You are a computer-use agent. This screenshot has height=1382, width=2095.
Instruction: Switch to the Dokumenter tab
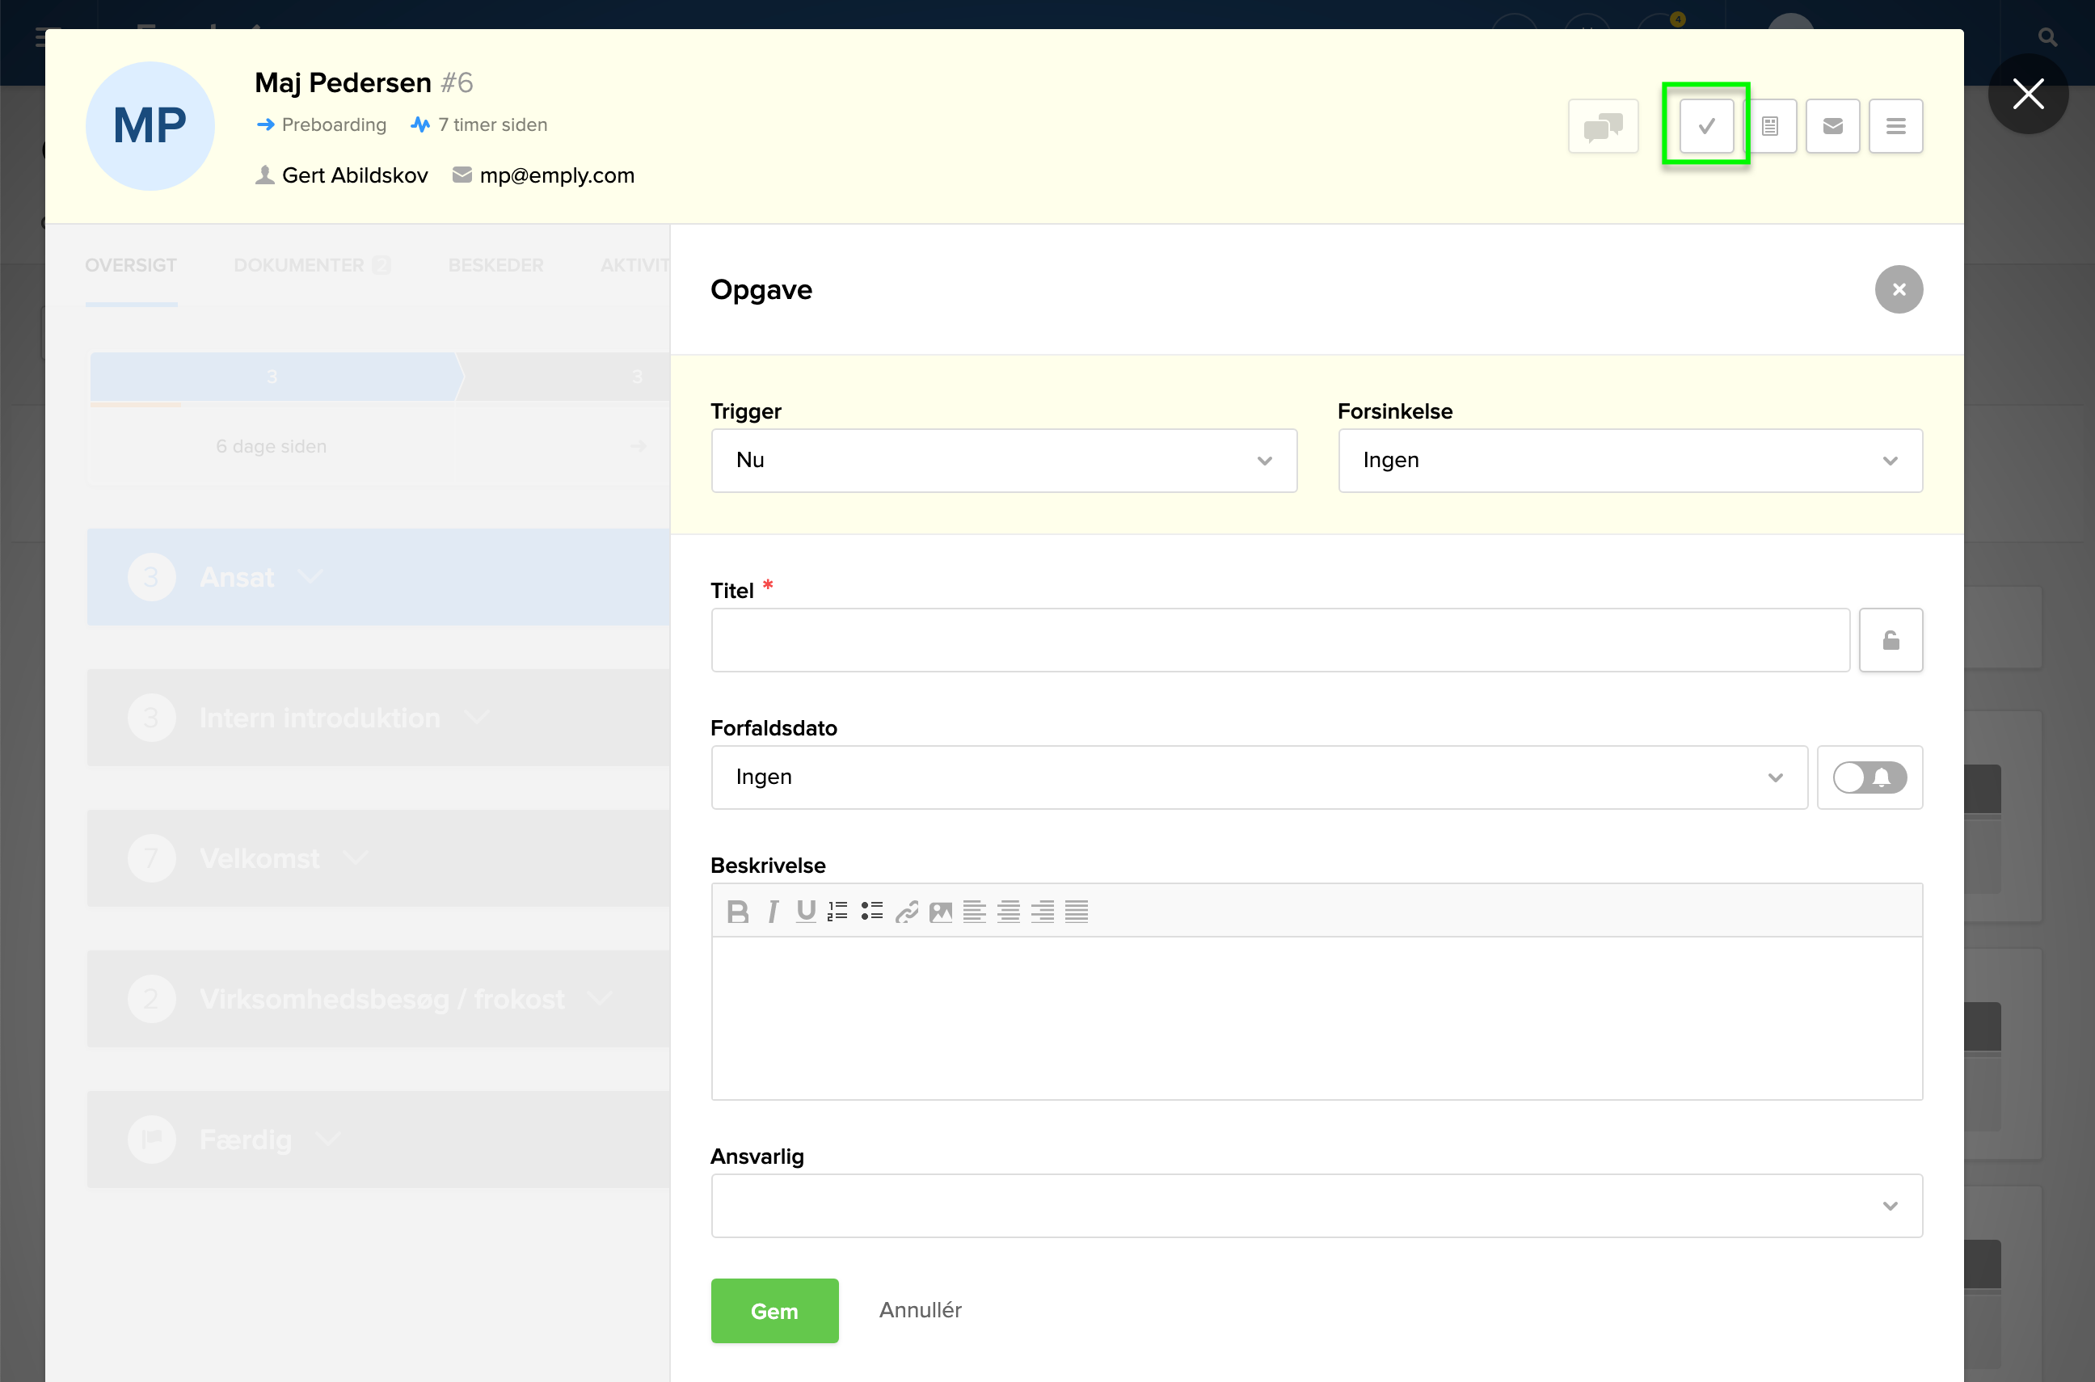click(299, 265)
